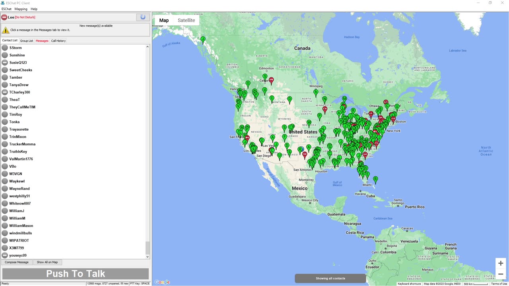This screenshot has width=509, height=286.
Task: Open the Messages tab
Action: tap(42, 41)
